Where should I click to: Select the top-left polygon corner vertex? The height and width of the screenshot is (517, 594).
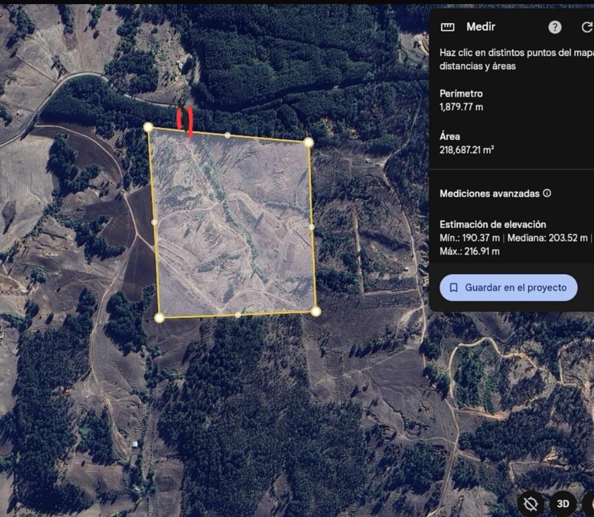coord(148,127)
